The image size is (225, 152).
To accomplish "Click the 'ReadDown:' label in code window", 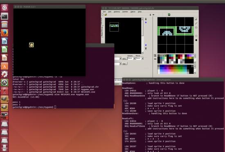I will 128,88.
